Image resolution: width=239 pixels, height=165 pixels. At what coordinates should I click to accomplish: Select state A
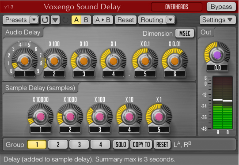(76, 20)
